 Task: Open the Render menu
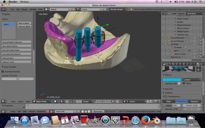click(x=24, y=9)
